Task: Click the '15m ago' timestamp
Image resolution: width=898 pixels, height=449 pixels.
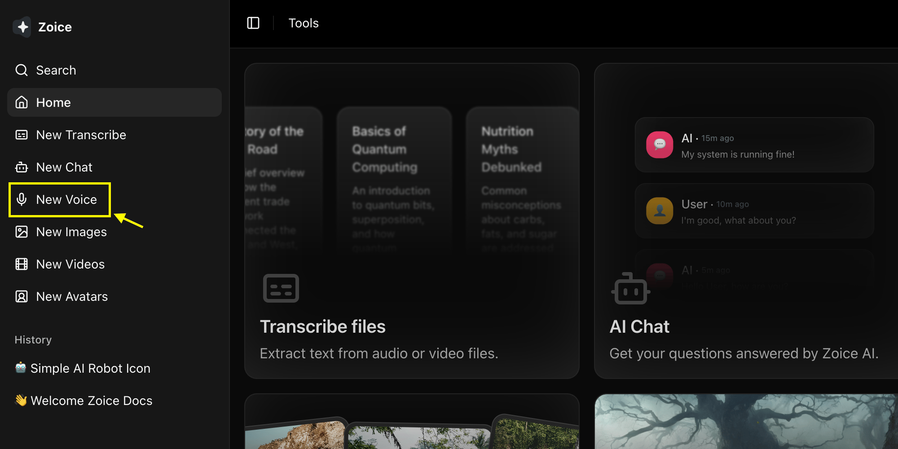Action: point(718,138)
